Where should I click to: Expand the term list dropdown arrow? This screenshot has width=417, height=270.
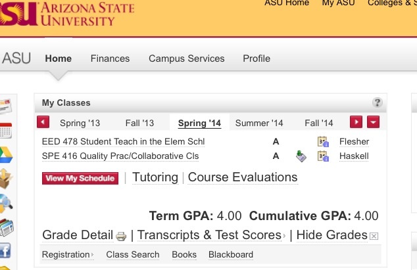373,122
